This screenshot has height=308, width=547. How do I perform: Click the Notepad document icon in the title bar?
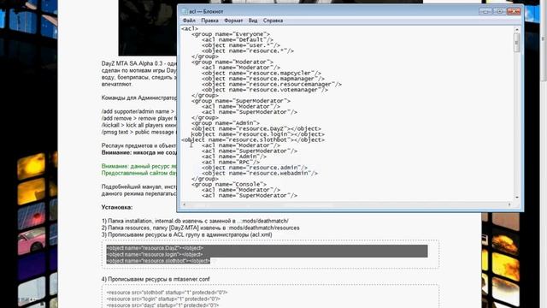[x=185, y=11]
